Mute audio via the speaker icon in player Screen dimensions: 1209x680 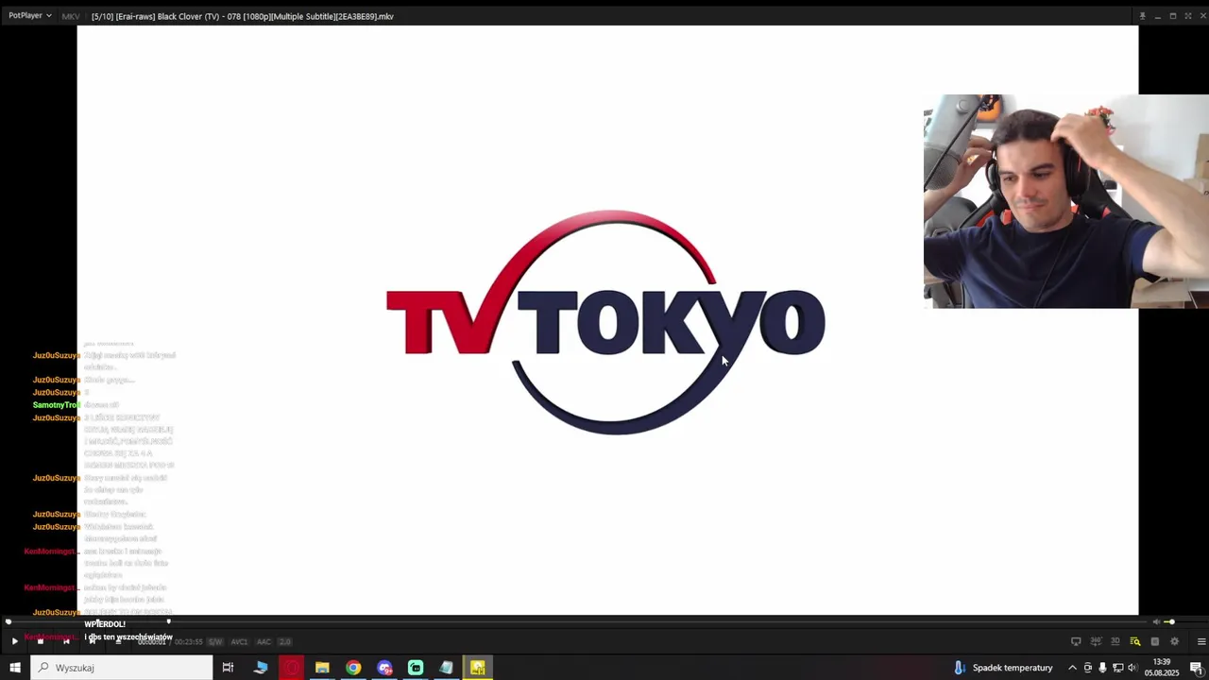(x=1156, y=621)
